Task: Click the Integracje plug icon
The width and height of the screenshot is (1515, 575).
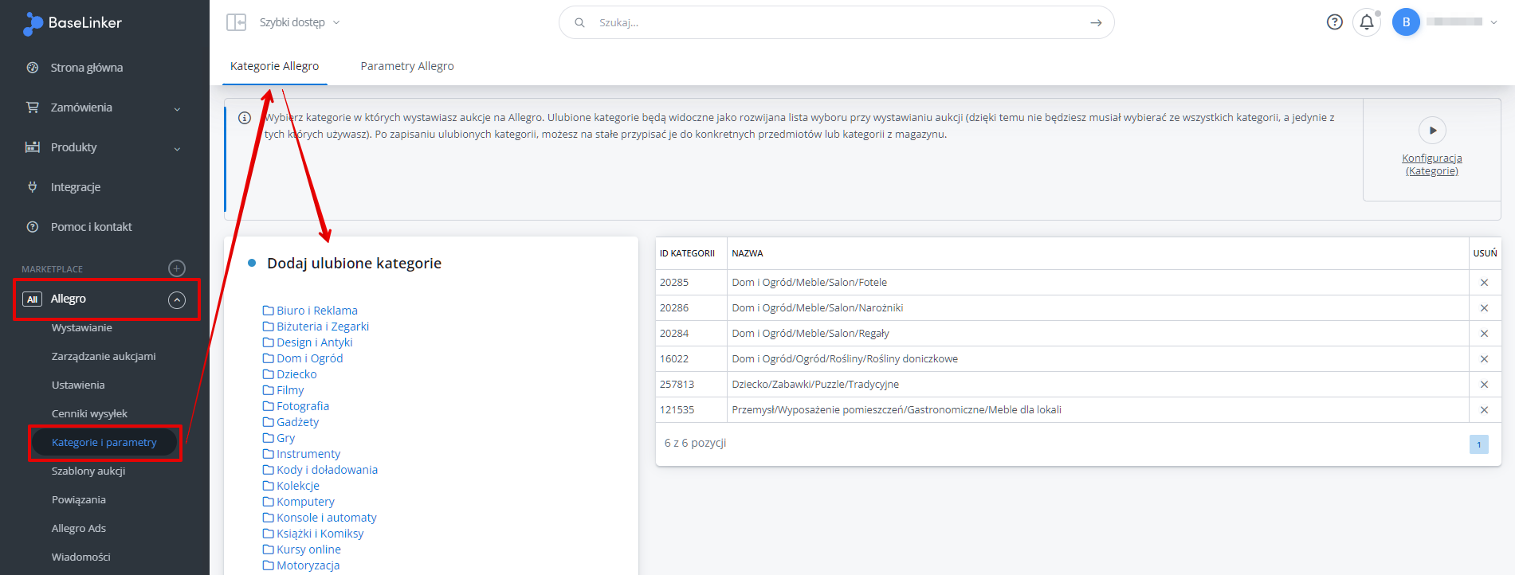Action: tap(33, 187)
